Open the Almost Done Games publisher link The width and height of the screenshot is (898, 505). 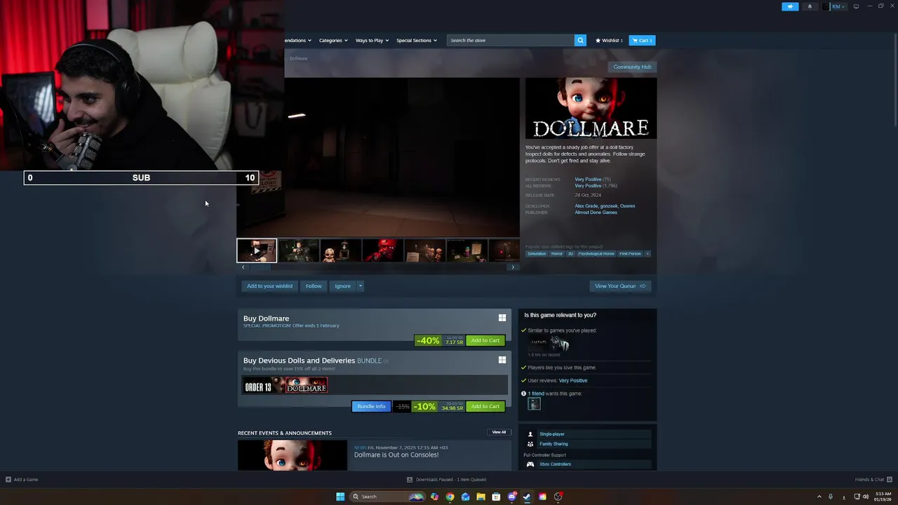(x=596, y=213)
